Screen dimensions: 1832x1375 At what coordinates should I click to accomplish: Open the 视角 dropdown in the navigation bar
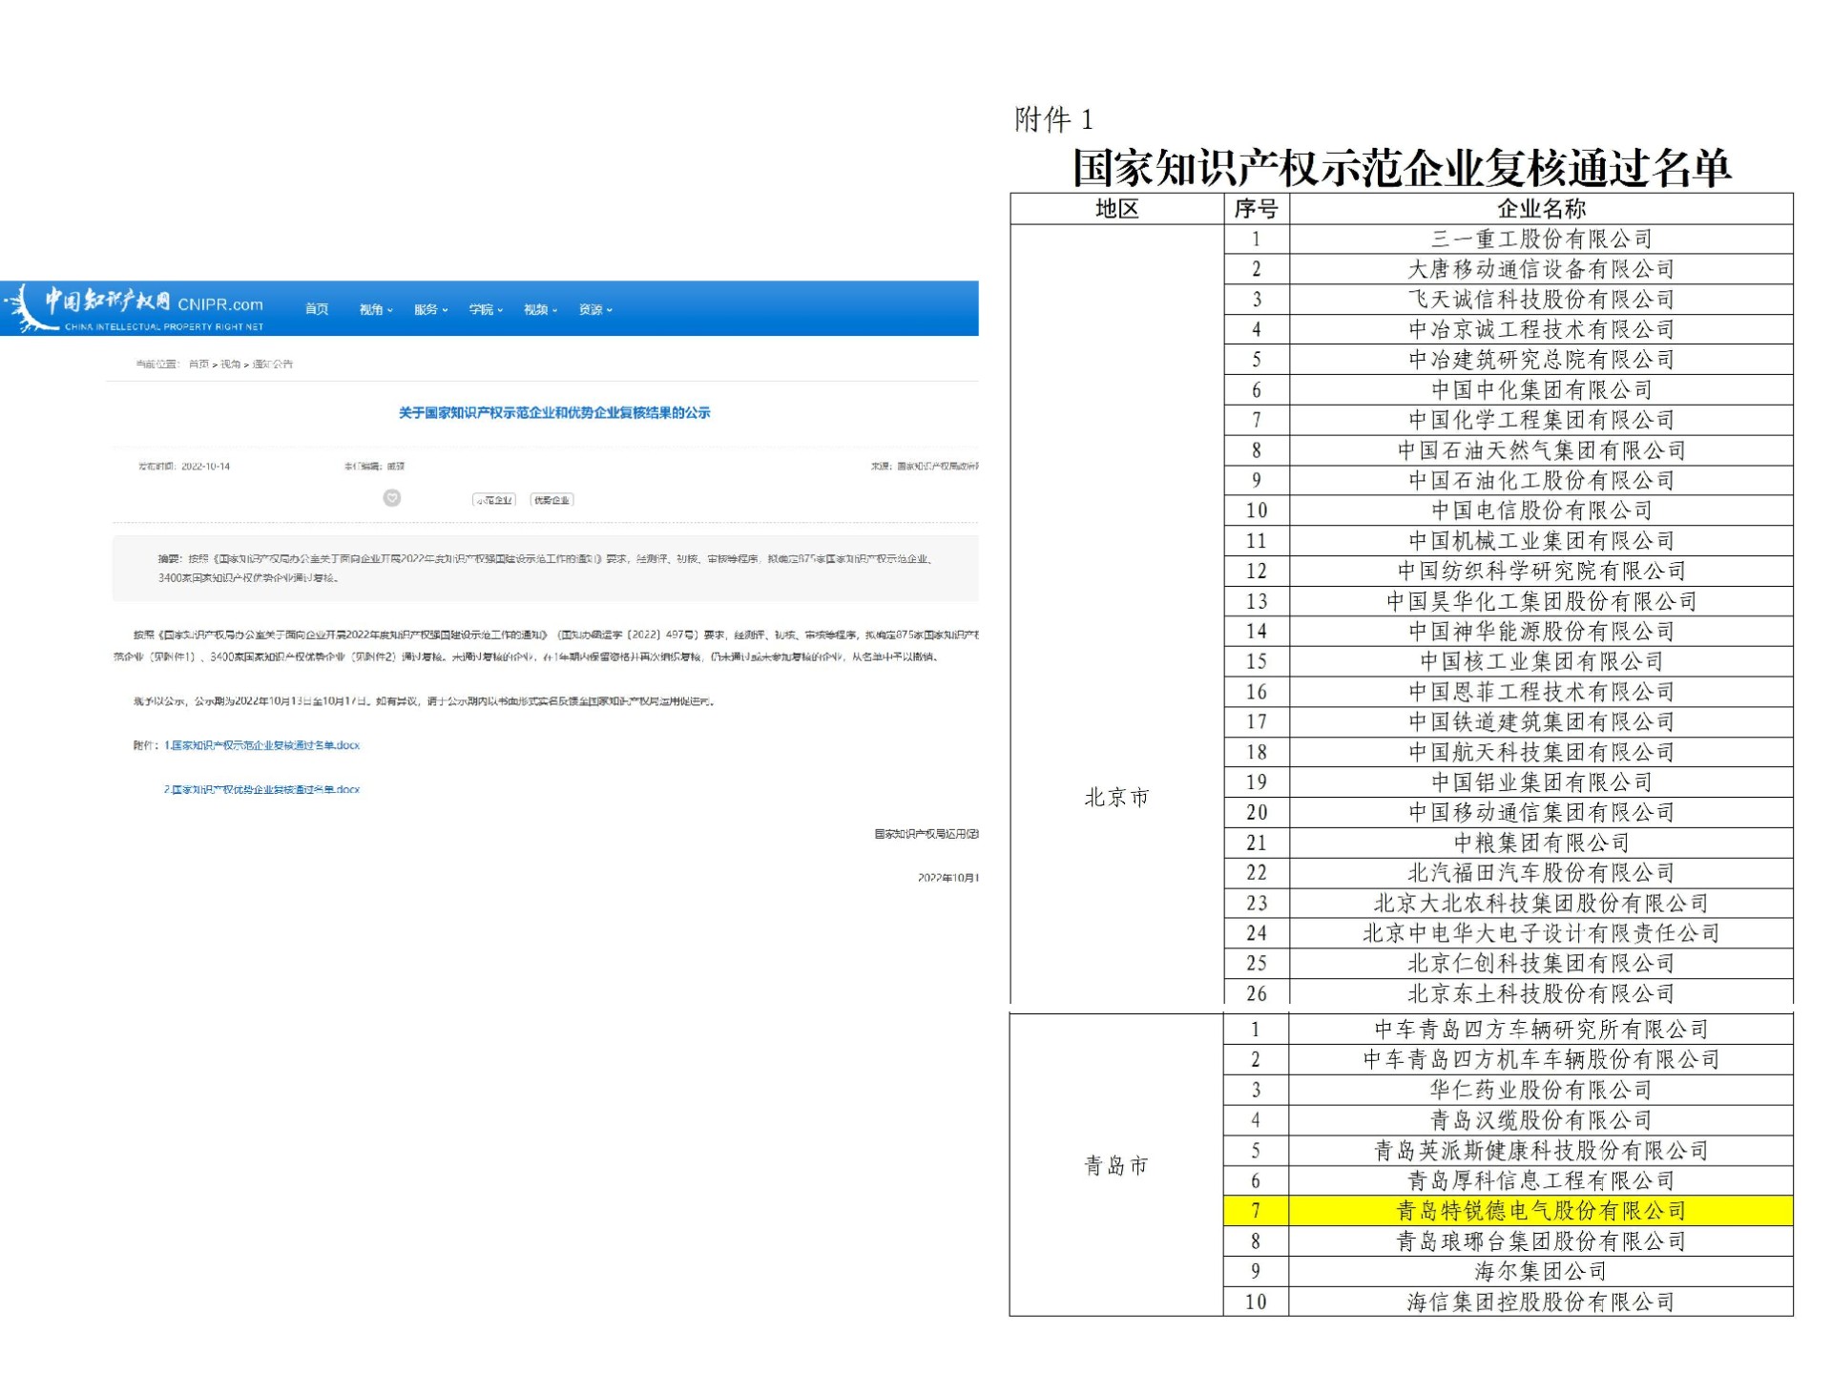coord(372,309)
